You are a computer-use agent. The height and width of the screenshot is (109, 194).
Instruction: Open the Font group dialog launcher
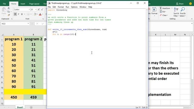coord(43,19)
